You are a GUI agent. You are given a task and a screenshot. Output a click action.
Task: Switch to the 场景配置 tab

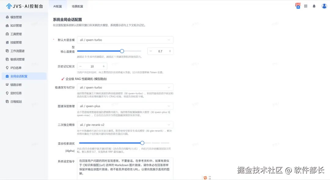pyautogui.click(x=77, y=6)
